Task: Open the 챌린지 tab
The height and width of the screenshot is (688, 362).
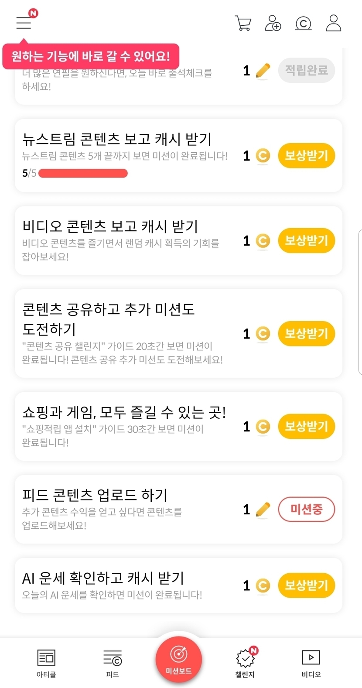Action: 245,663
